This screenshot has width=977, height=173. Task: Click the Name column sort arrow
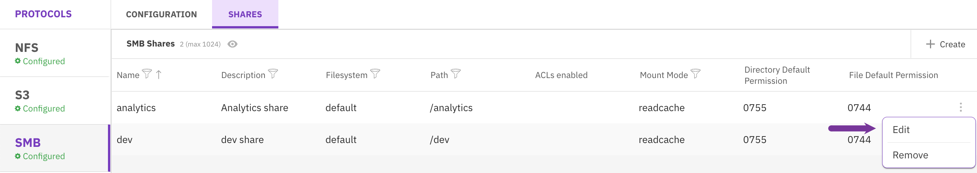pyautogui.click(x=159, y=74)
